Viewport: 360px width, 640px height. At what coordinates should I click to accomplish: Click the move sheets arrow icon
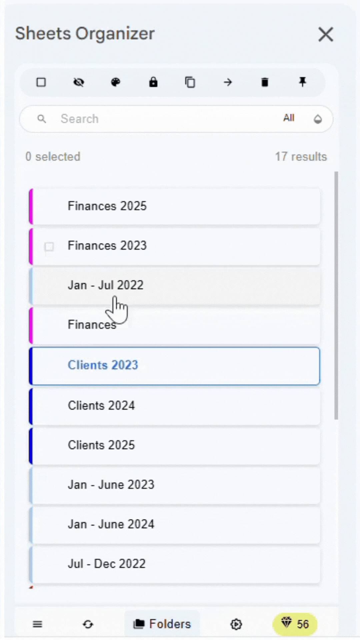pos(228,82)
